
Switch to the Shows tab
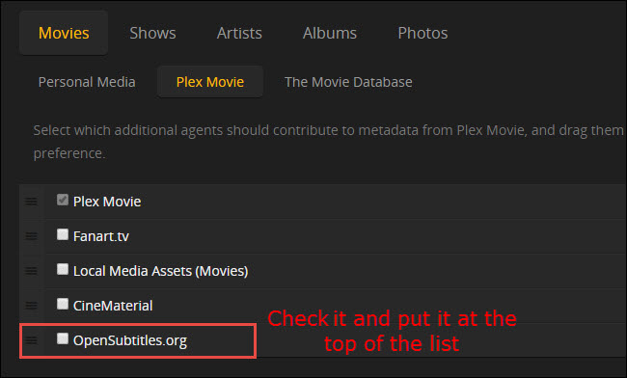[x=152, y=33]
